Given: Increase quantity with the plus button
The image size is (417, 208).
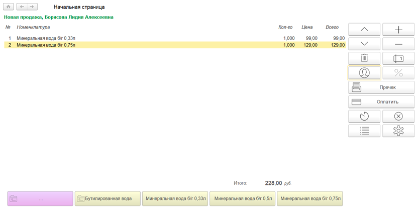Looking at the screenshot, I should pyautogui.click(x=398, y=30).
